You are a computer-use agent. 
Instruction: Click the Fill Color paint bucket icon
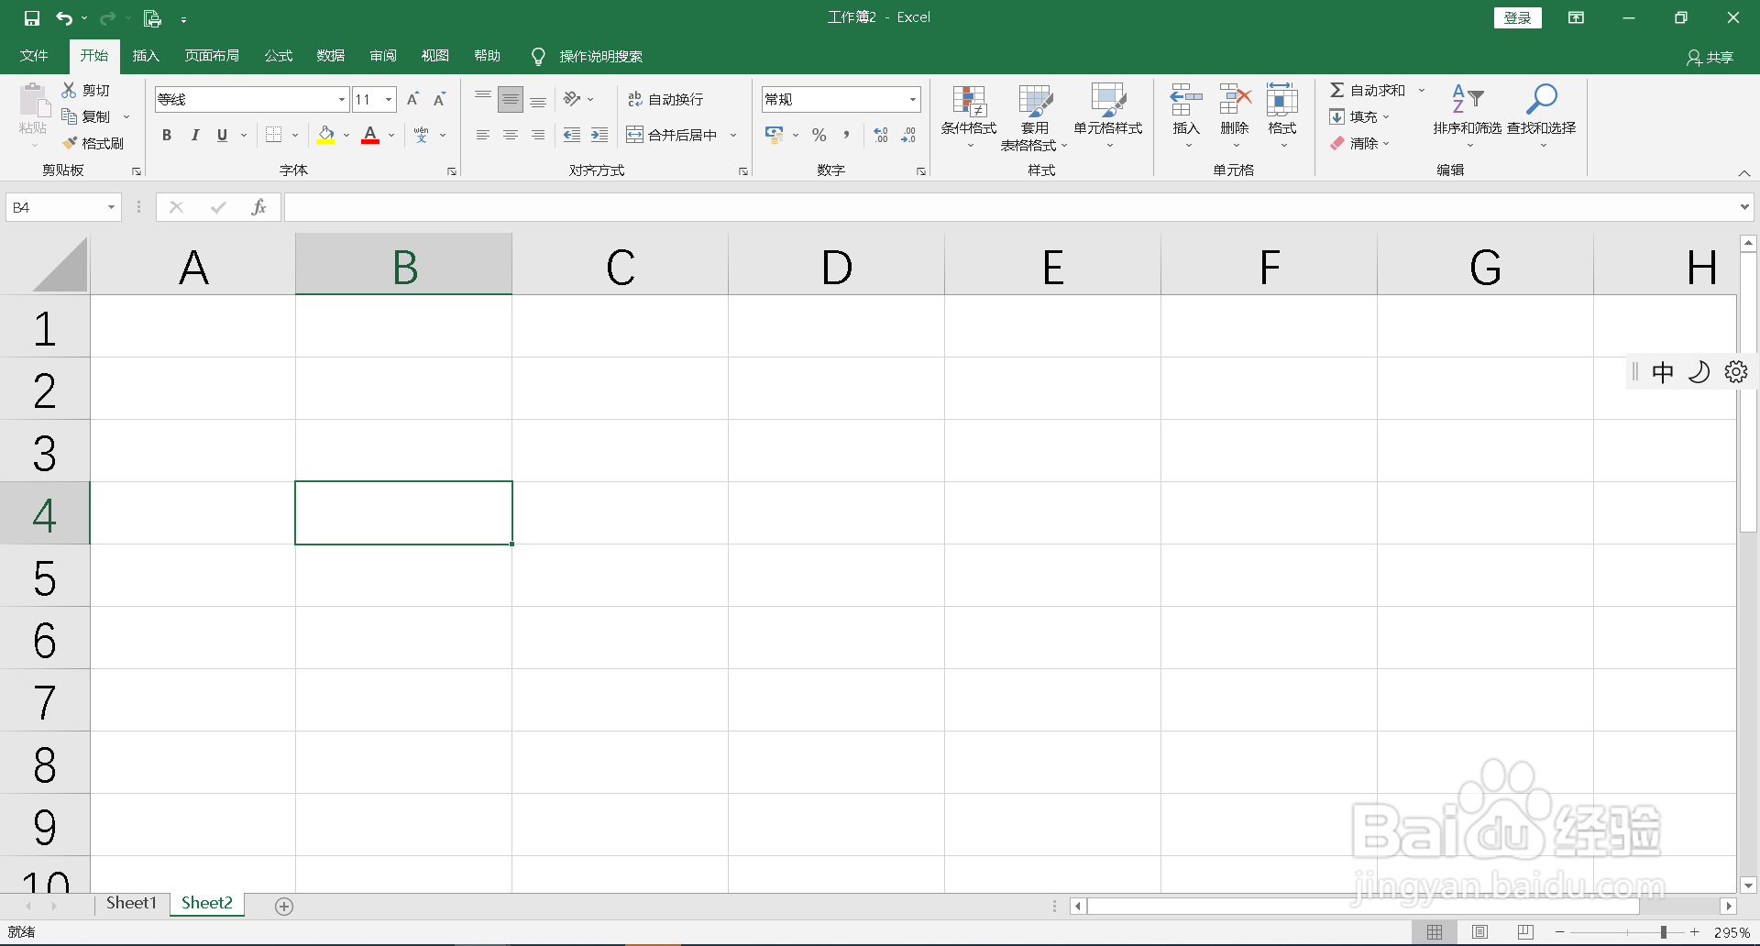tap(325, 135)
